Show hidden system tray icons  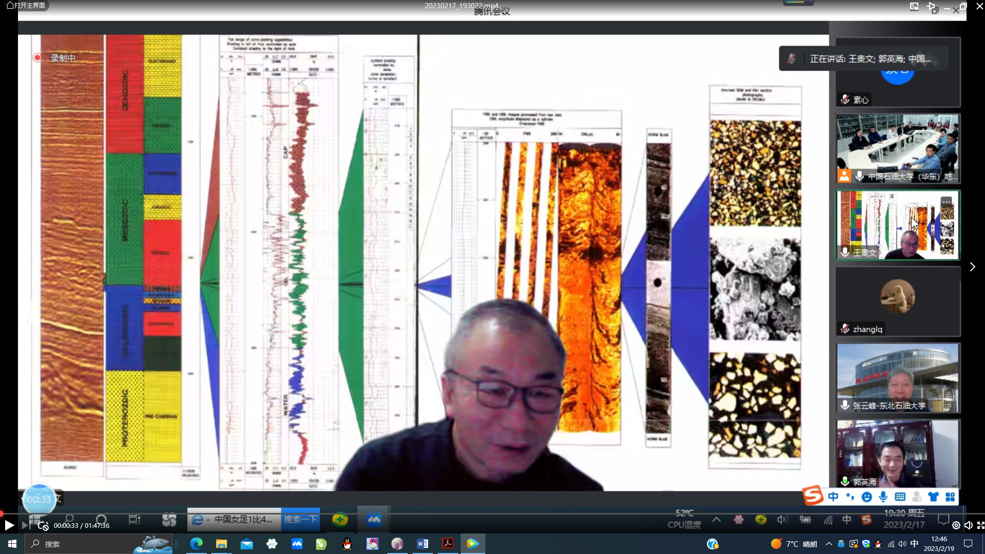click(829, 544)
